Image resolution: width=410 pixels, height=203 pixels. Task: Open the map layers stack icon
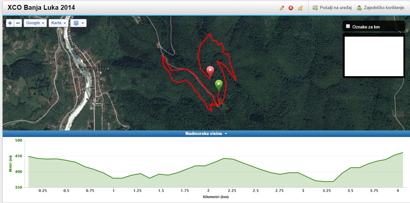click(79, 23)
